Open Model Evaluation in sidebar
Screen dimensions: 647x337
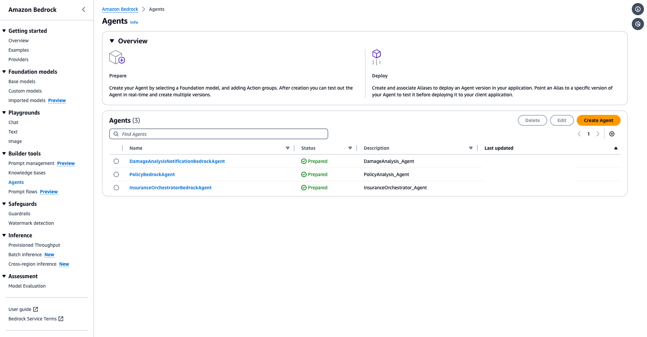27,286
